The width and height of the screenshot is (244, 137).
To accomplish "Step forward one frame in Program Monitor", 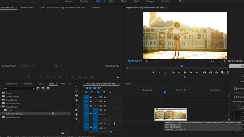I will click(x=191, y=72).
